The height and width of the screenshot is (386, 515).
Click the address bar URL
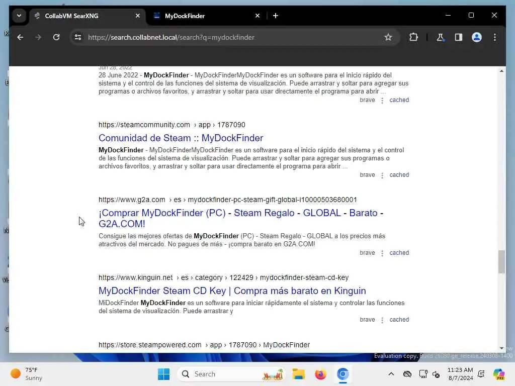(171, 37)
